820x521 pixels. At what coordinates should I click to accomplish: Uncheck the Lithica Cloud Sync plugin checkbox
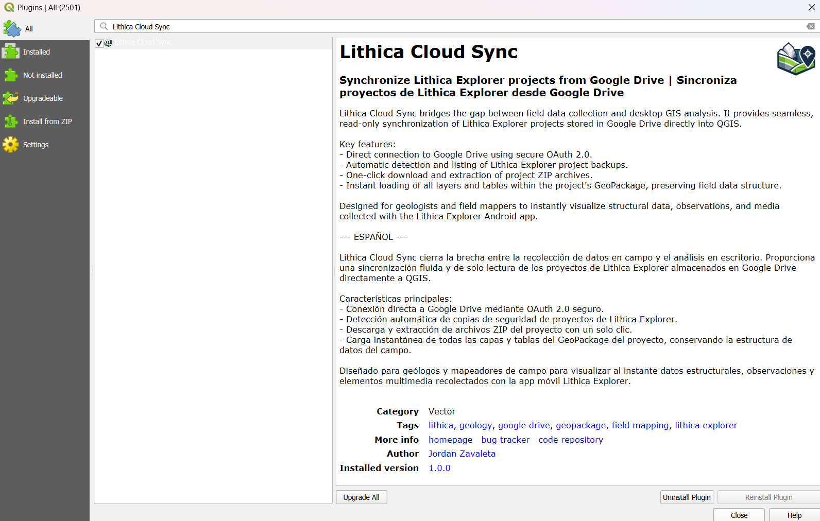[99, 43]
